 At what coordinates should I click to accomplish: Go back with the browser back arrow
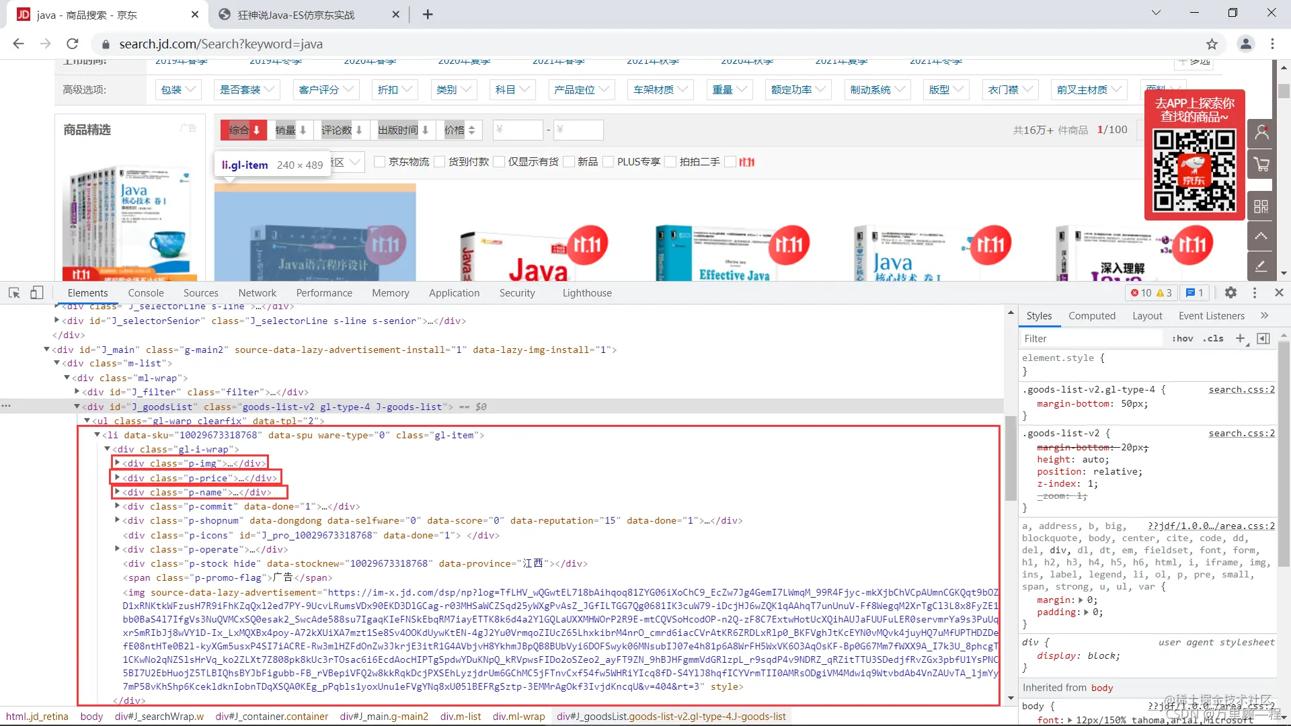(18, 44)
